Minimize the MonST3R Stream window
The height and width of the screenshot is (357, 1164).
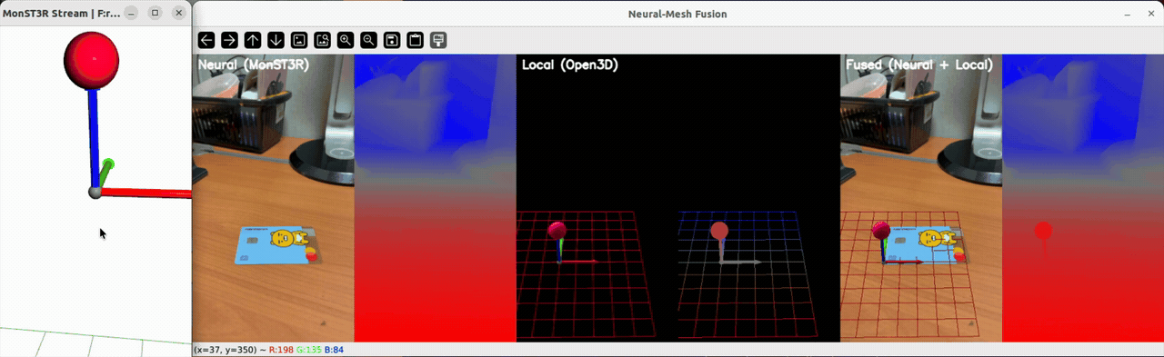132,14
